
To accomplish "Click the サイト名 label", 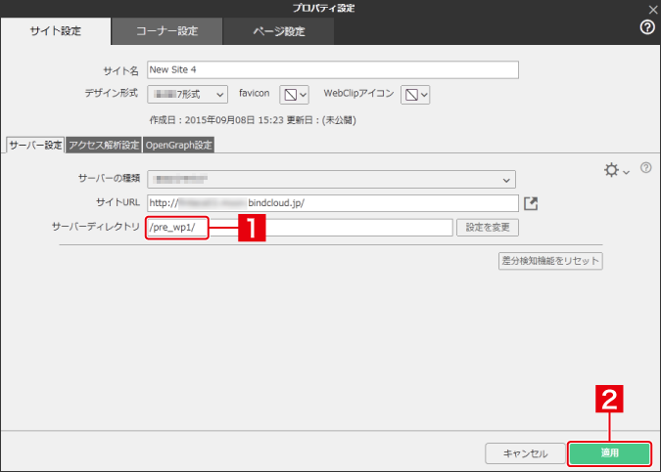I will 121,70.
